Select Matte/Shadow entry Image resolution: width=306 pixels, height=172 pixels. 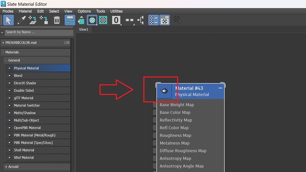click(39, 113)
